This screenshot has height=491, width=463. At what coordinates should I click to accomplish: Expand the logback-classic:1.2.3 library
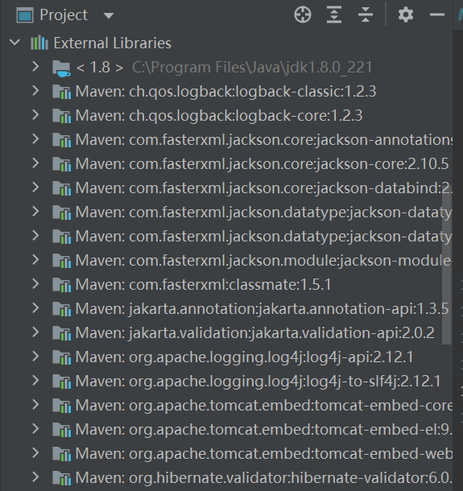pyautogui.click(x=35, y=90)
